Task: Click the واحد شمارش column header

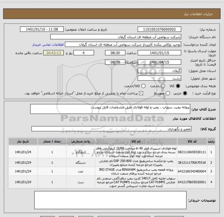Action: (x=80, y=141)
